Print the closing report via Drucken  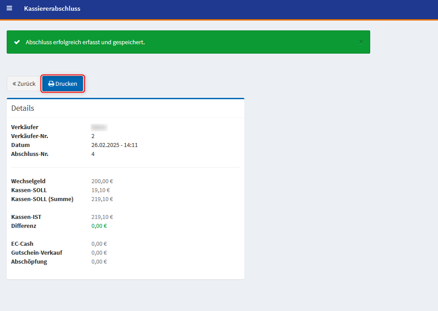click(63, 84)
